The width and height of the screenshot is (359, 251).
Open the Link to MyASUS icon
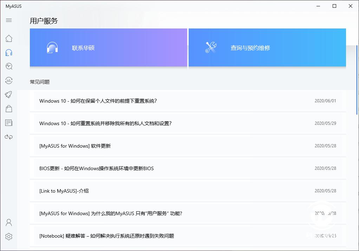(8, 137)
